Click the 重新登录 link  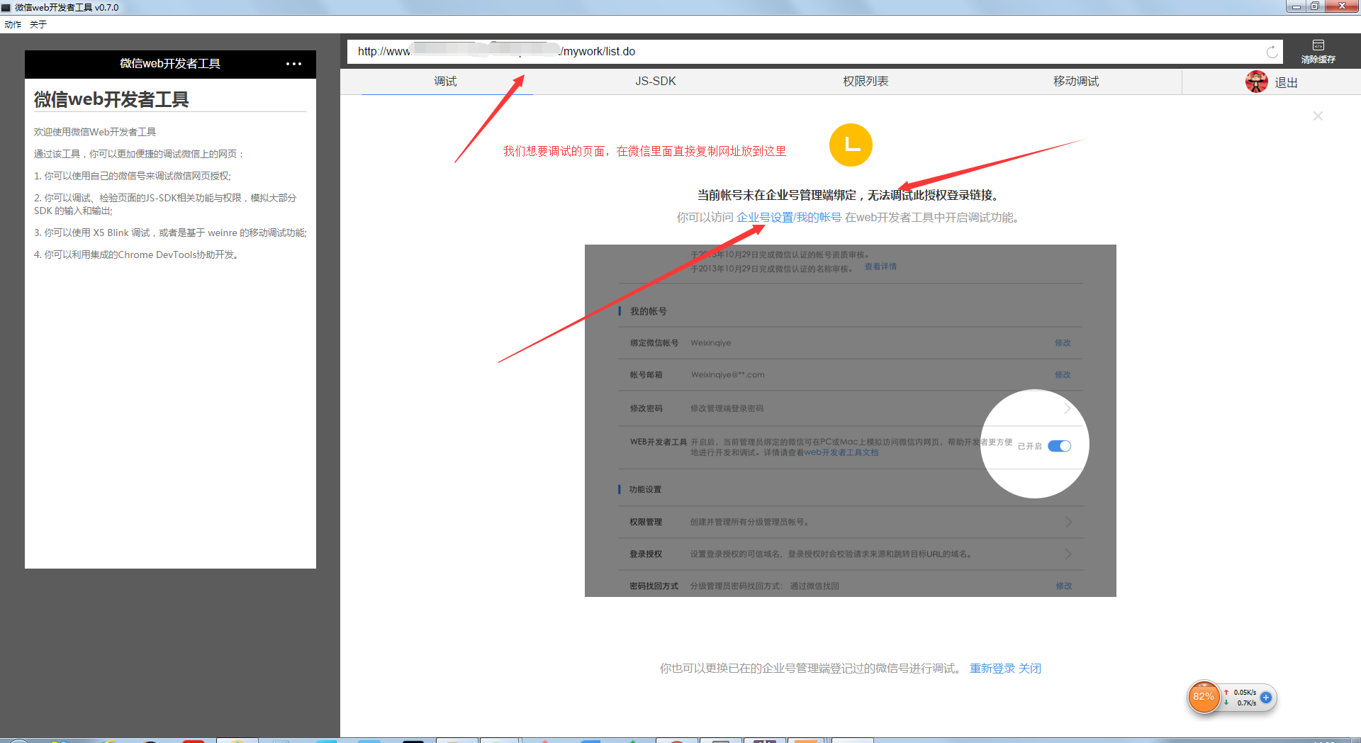(992, 669)
